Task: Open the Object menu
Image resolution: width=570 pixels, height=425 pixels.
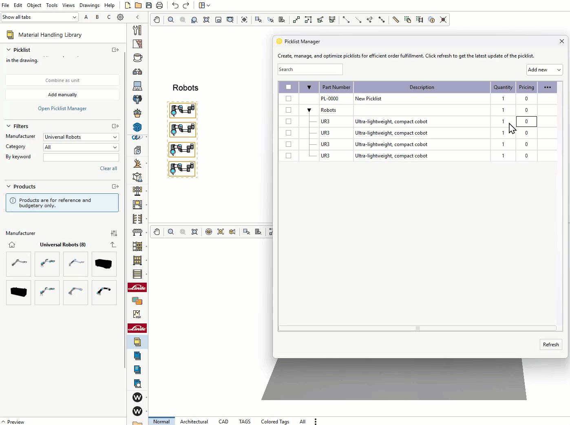Action: pyautogui.click(x=34, y=5)
